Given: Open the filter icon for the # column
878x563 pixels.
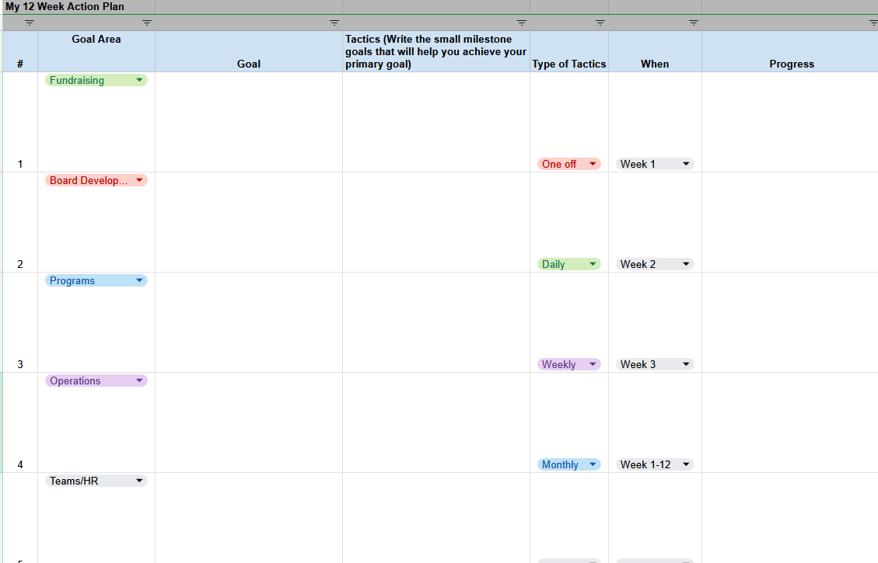Looking at the screenshot, I should pyautogui.click(x=30, y=23).
